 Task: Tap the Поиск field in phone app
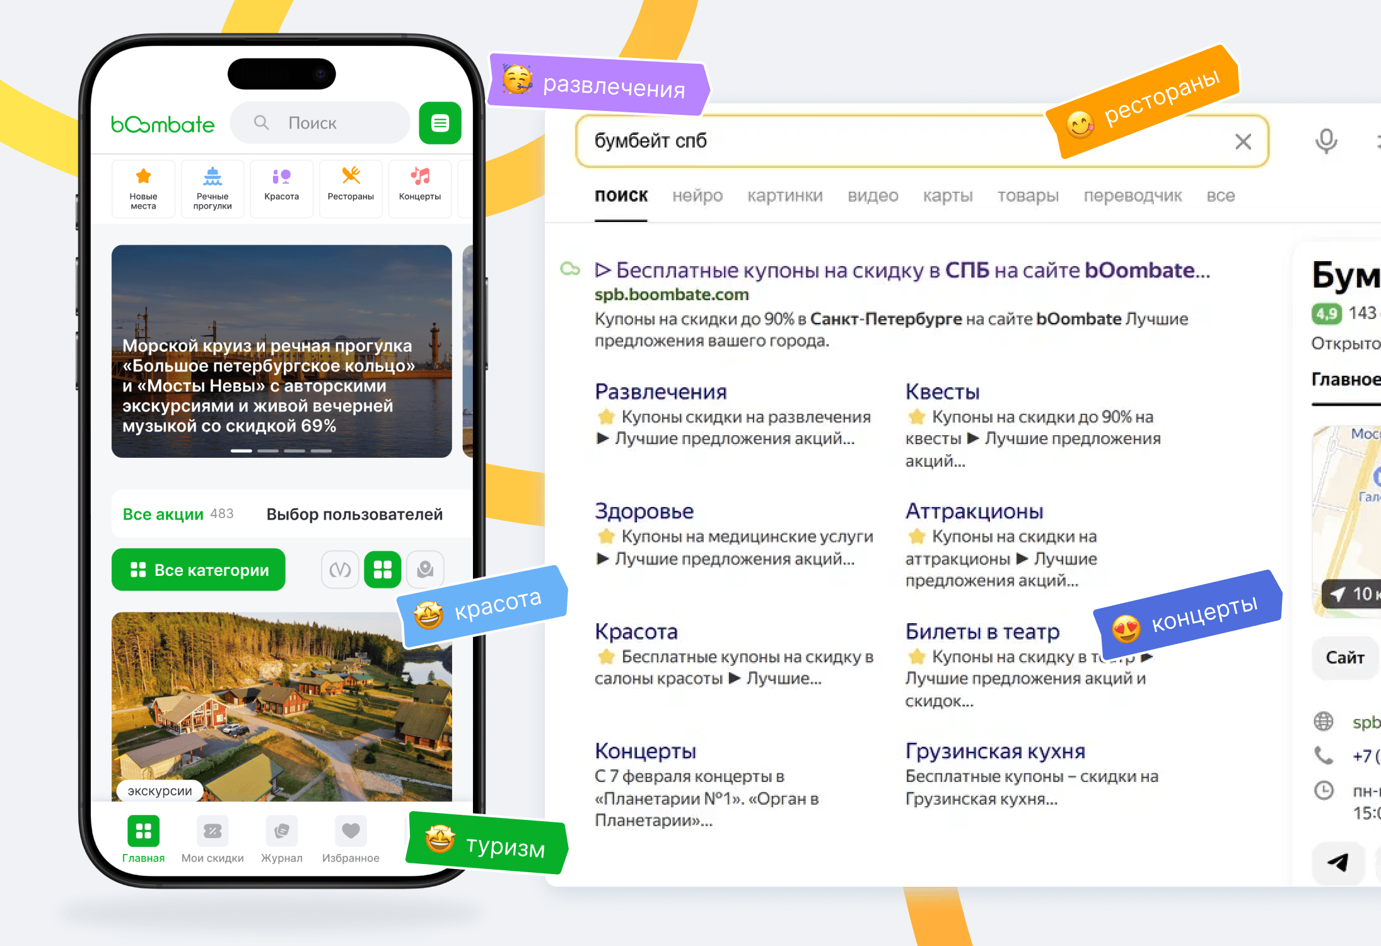(x=320, y=123)
